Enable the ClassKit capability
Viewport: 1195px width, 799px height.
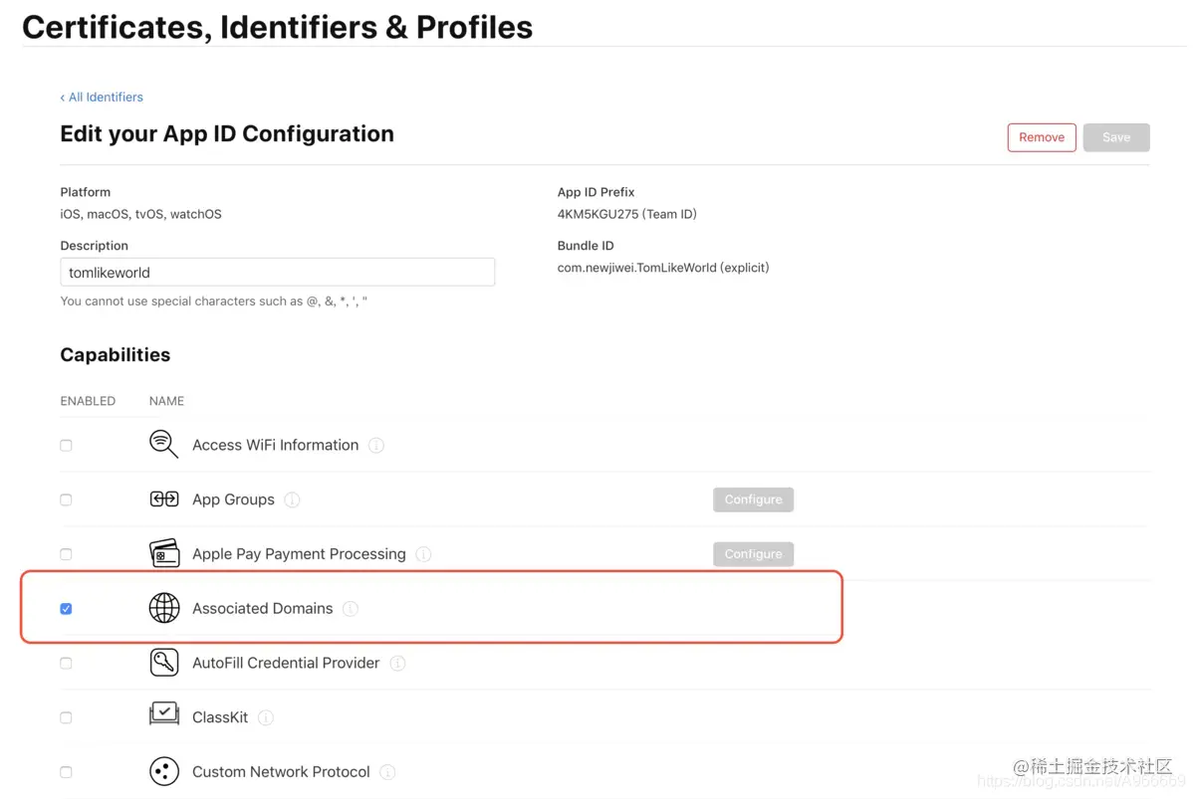[x=66, y=716]
